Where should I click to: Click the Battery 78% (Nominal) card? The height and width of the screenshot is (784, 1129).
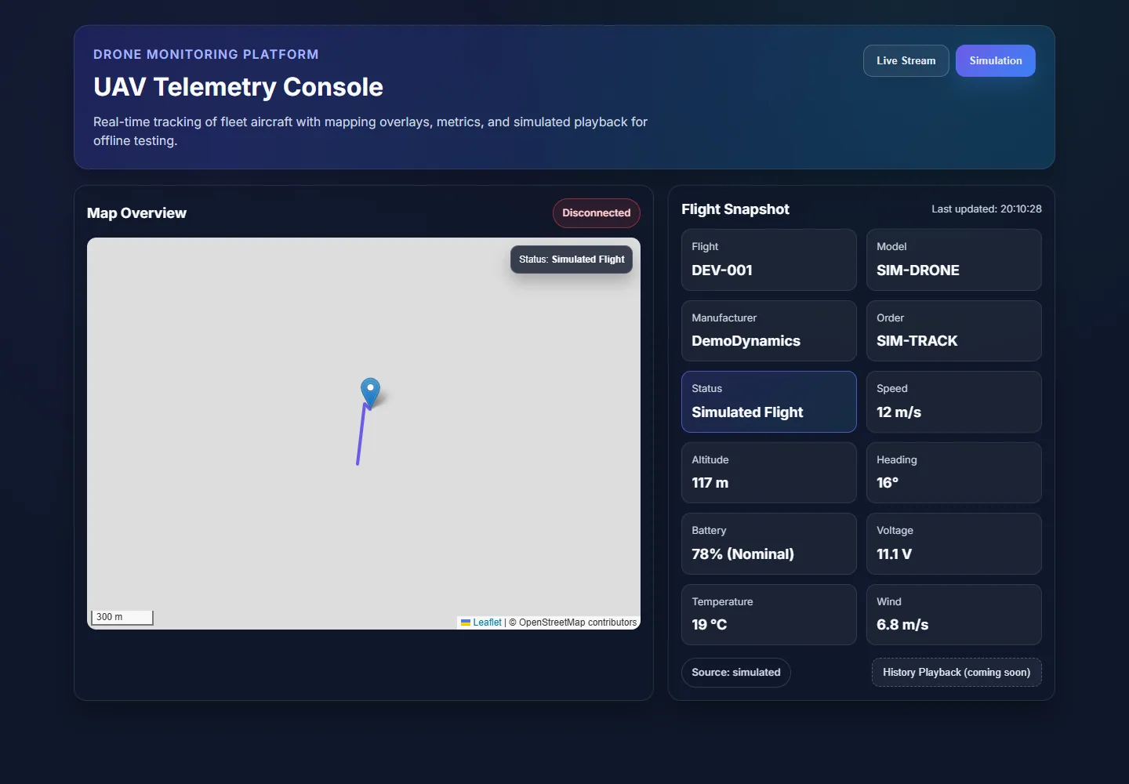coord(769,543)
